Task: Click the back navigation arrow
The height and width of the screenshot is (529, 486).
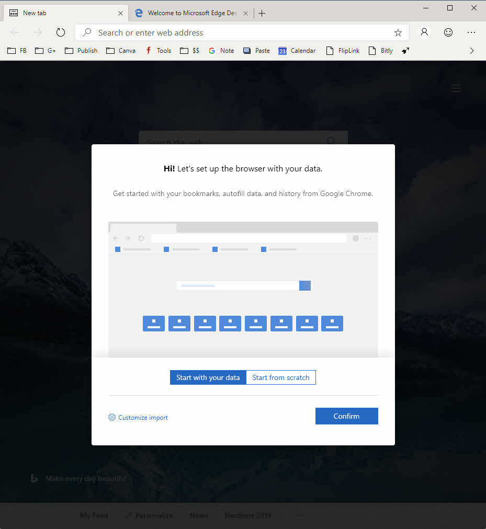Action: (15, 32)
